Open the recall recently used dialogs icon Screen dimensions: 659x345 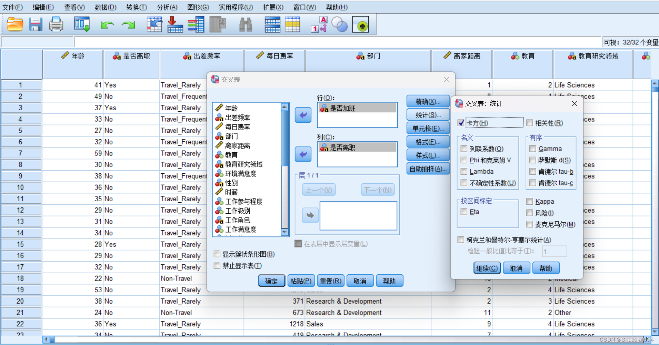tap(82, 24)
